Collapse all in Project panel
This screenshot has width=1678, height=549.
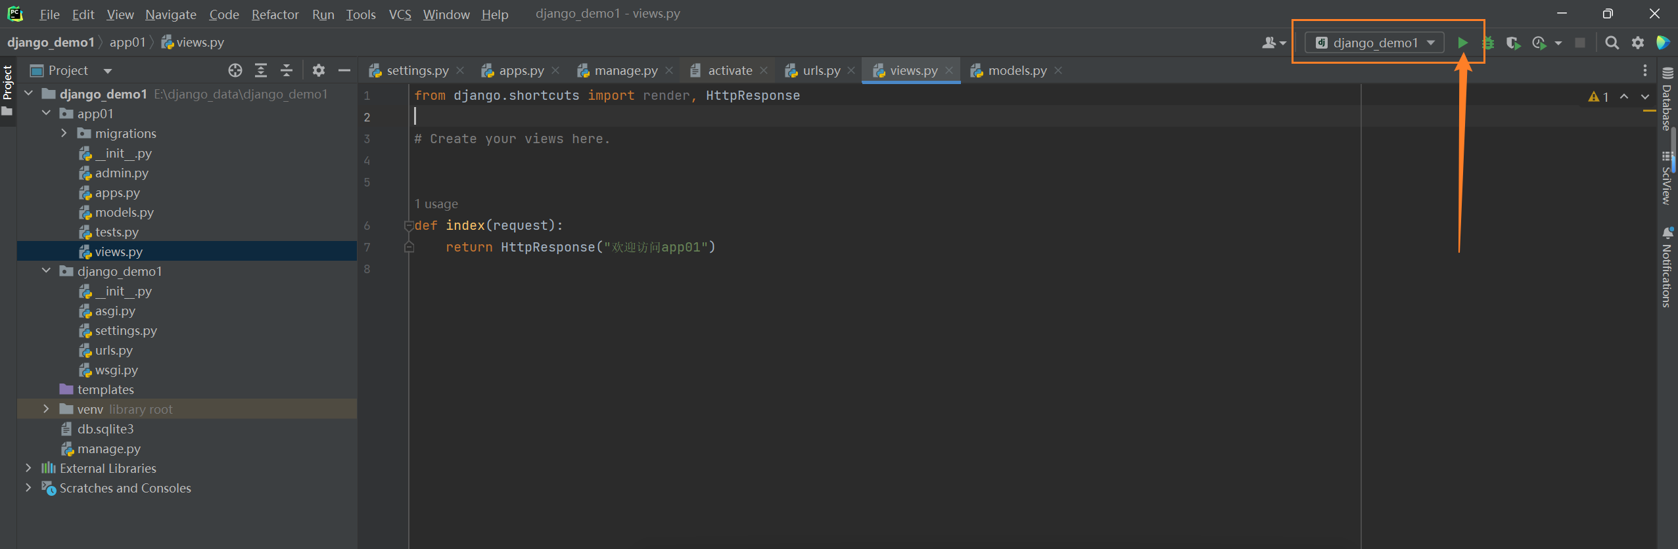[287, 70]
